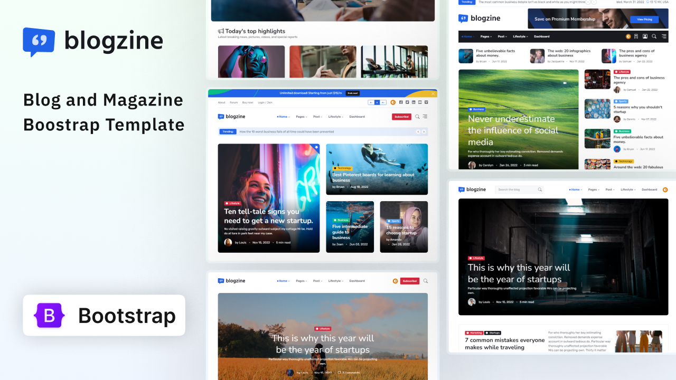Open 7 common mistakes everyone makes article
The width and height of the screenshot is (676, 380).
(x=504, y=344)
